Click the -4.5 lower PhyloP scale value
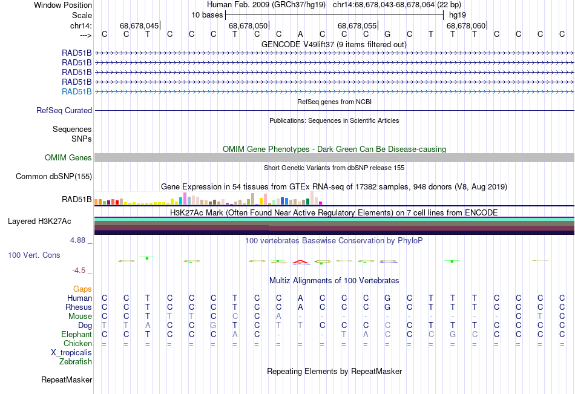This screenshot has width=575, height=394. click(79, 271)
